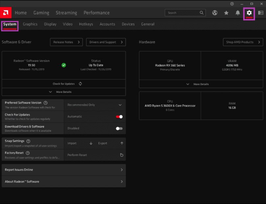Open settings with the gear icon
This screenshot has height=204, width=266.
coord(249,13)
